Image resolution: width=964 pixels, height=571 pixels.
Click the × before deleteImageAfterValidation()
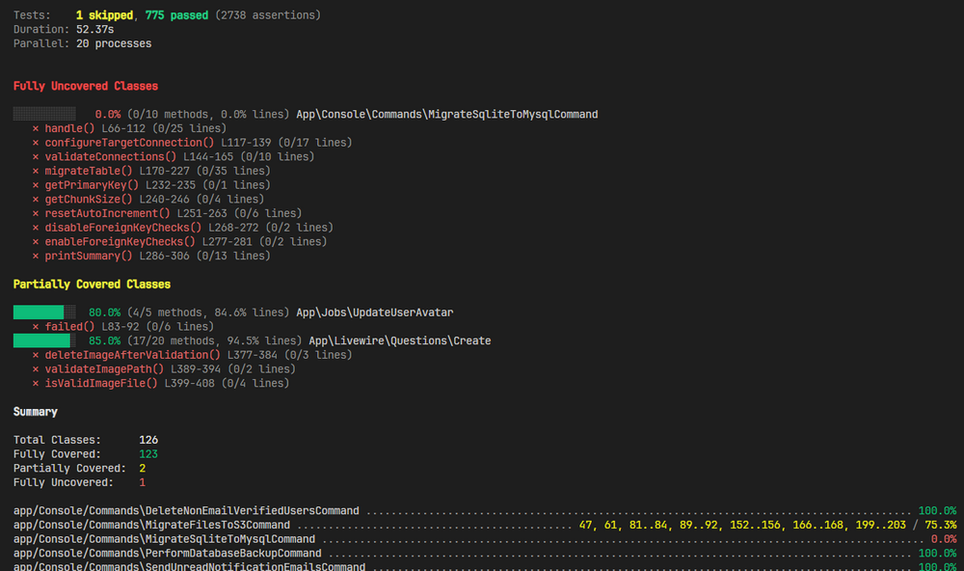pyautogui.click(x=36, y=355)
